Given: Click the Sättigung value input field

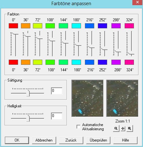Looking at the screenshot, I should point(57,91).
